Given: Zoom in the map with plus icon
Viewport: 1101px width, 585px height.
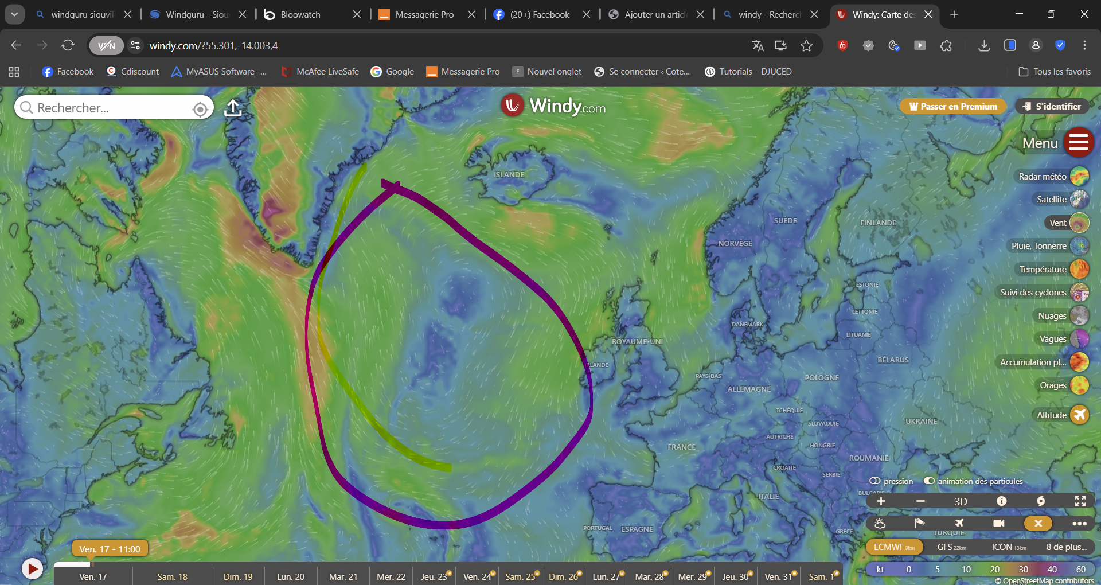Looking at the screenshot, I should (881, 501).
